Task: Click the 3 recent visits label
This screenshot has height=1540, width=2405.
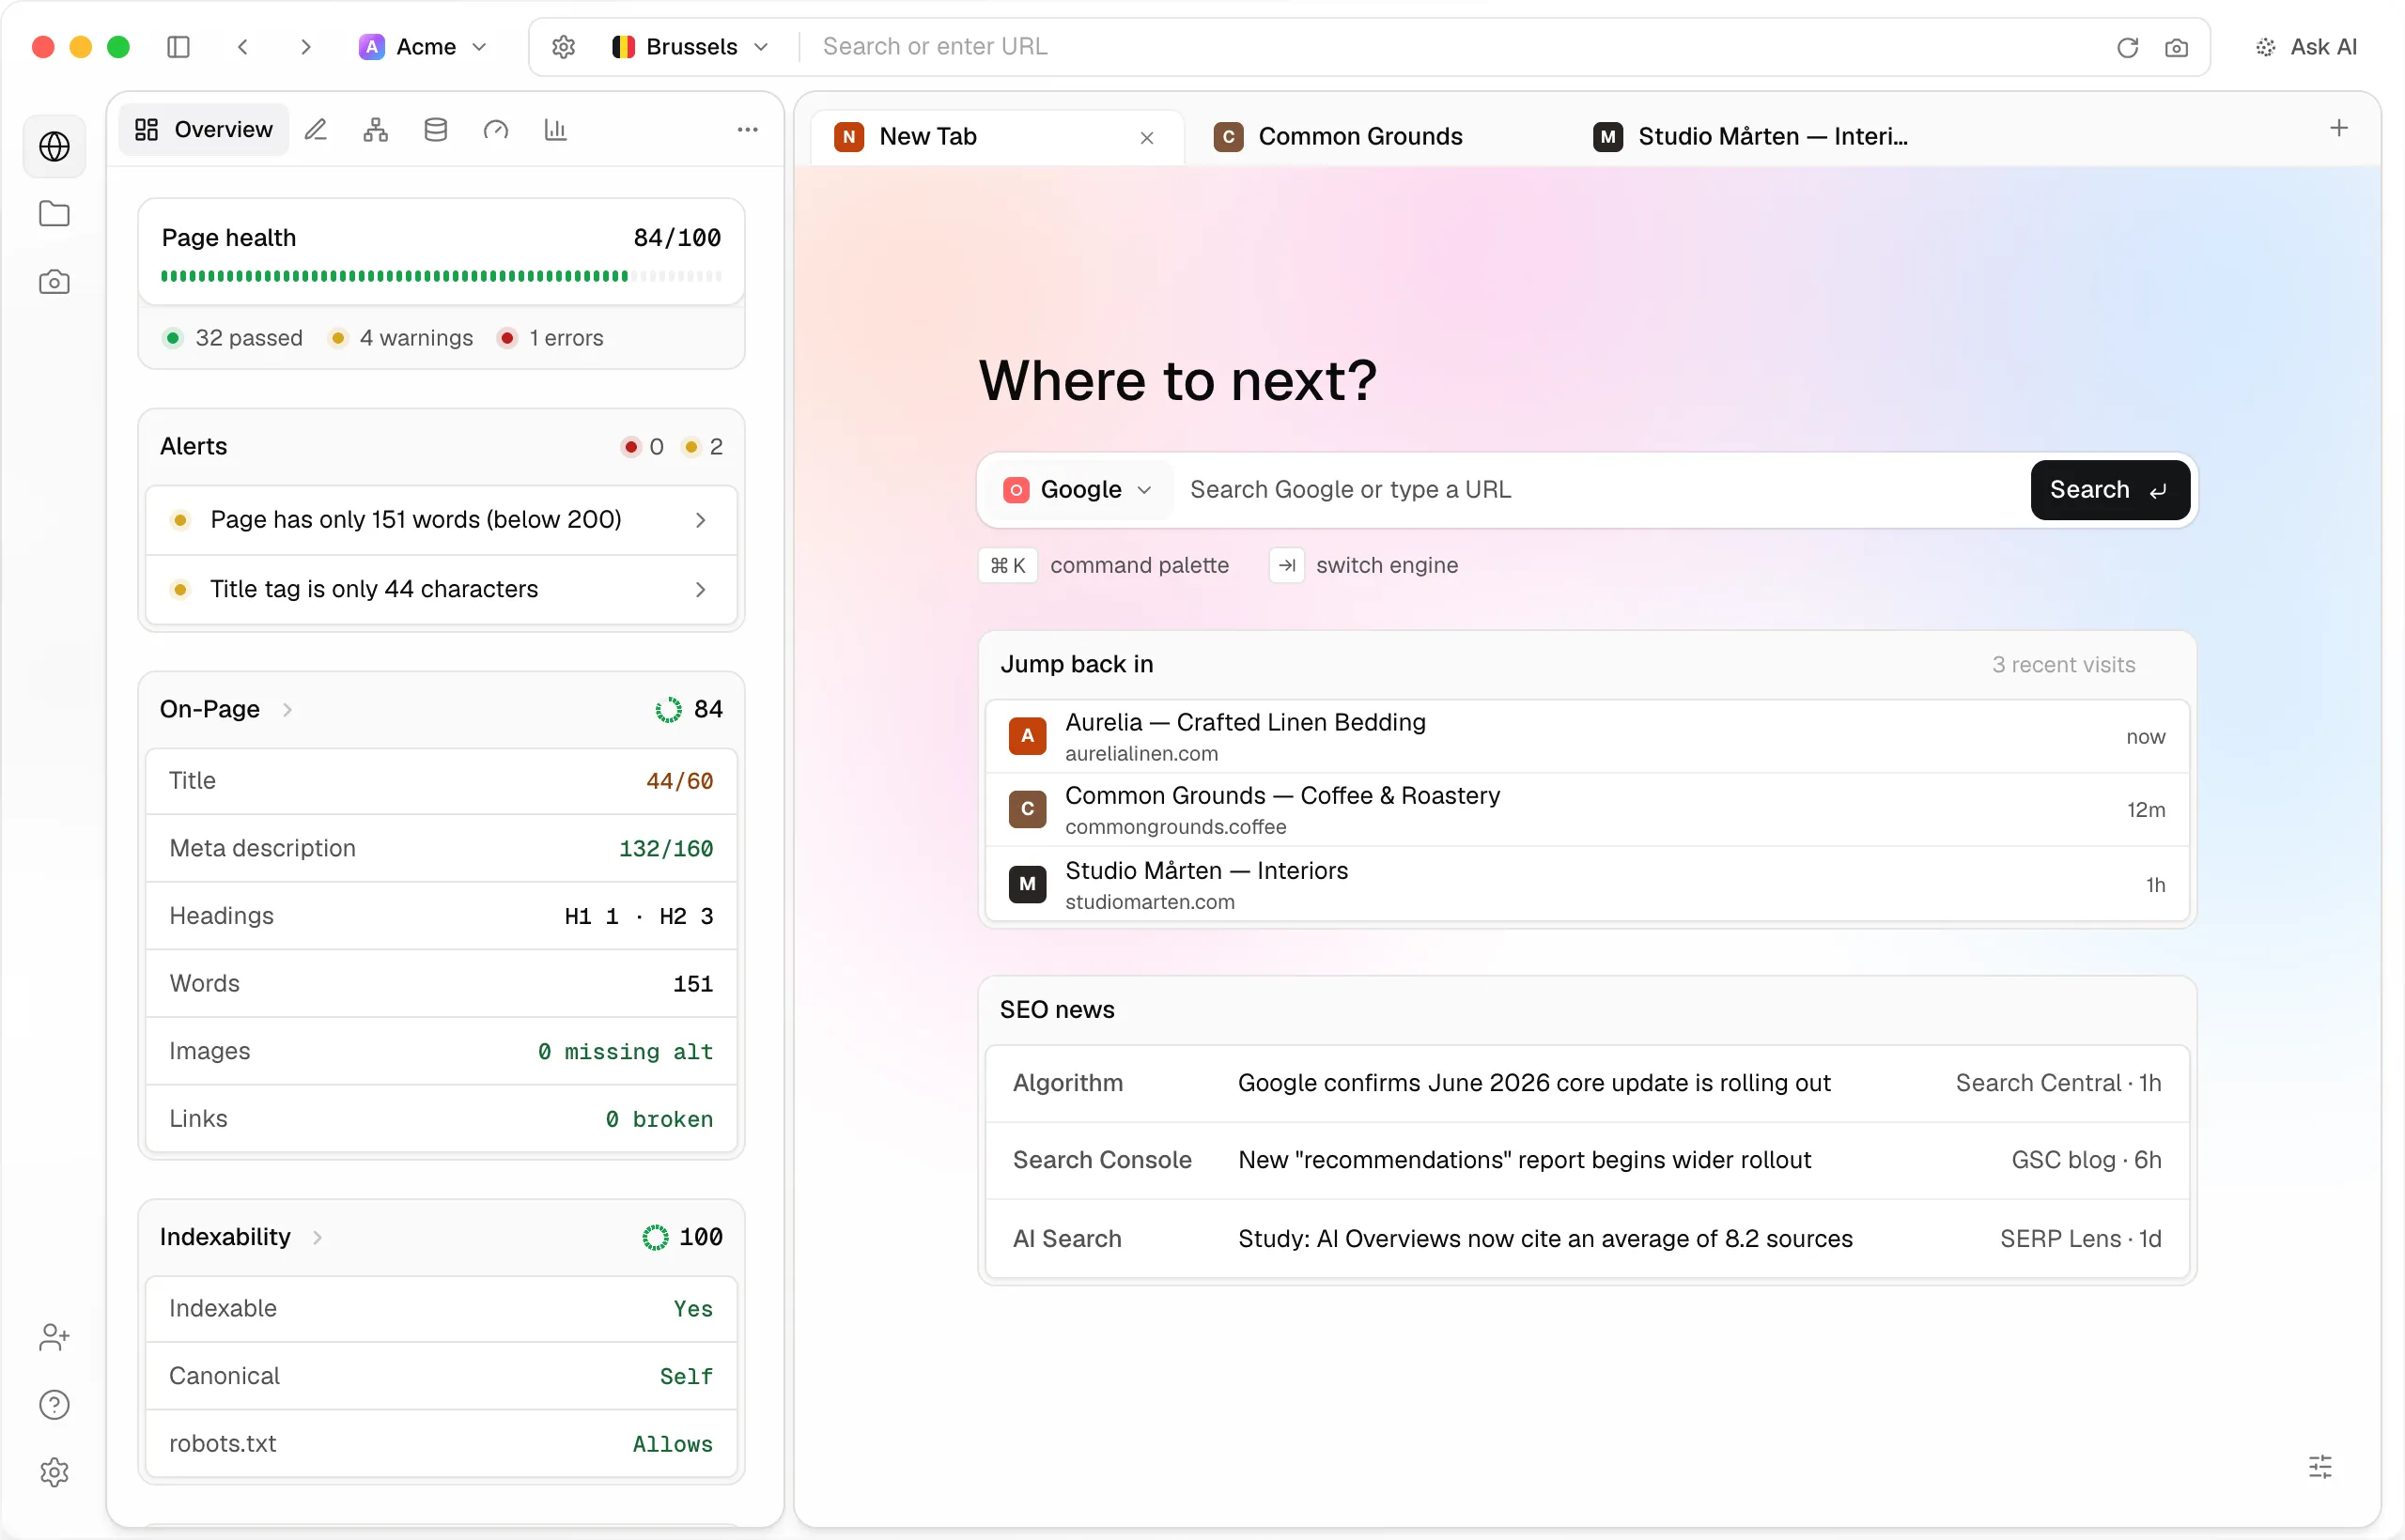Action: point(2063,665)
